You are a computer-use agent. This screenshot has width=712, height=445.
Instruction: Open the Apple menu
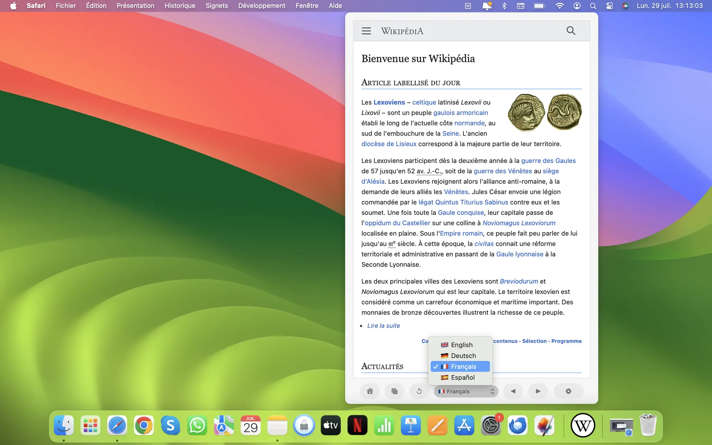(13, 6)
